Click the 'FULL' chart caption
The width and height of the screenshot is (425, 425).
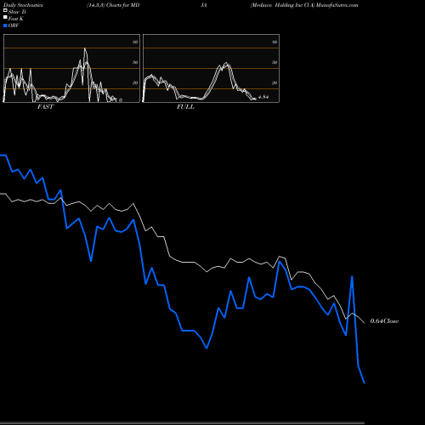[x=185, y=107]
